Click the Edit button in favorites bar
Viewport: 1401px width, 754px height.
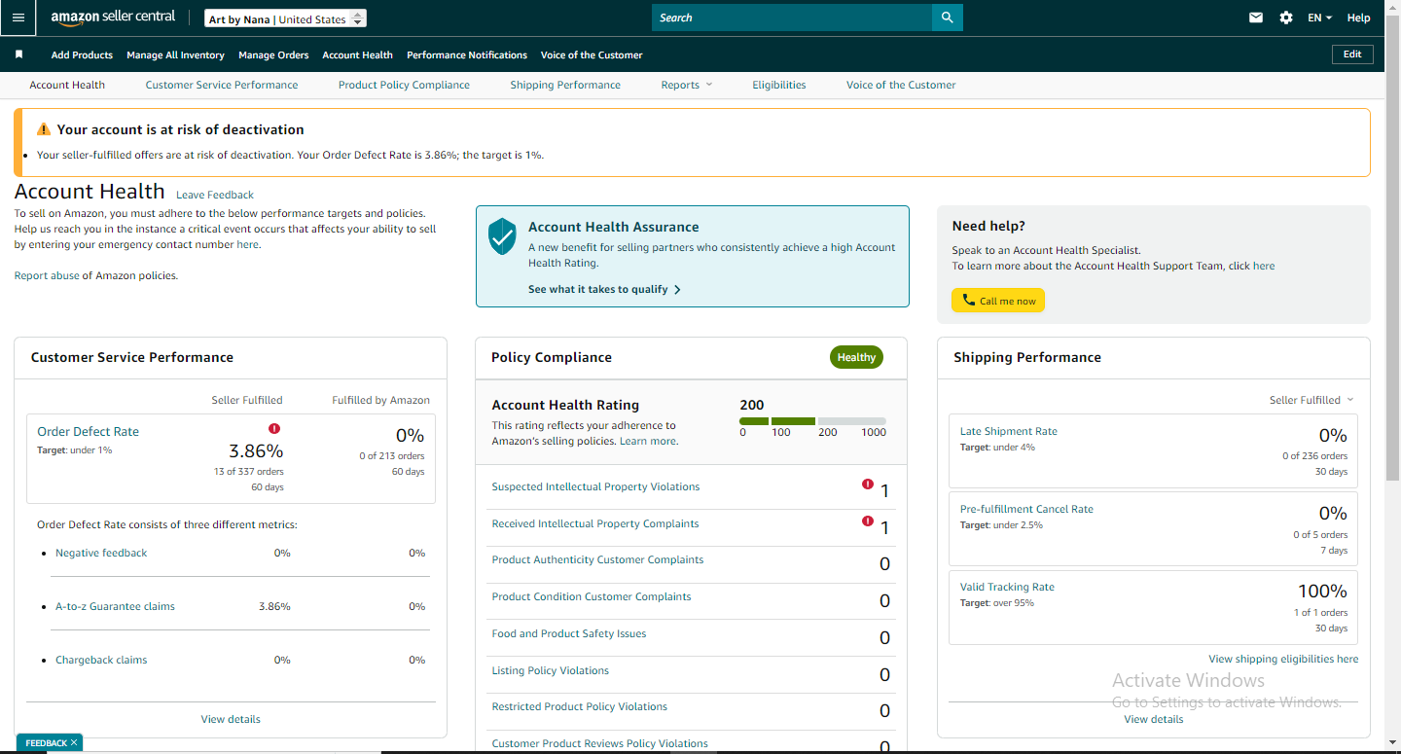coord(1352,54)
